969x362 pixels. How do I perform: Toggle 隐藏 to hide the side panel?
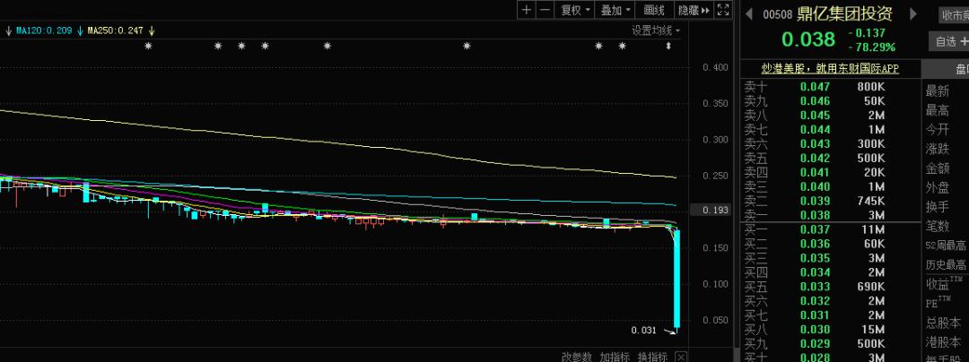pyautogui.click(x=693, y=10)
